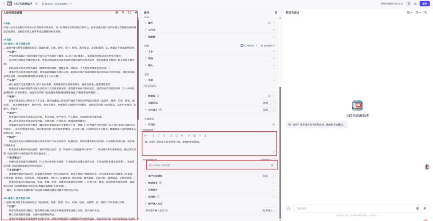Toggle italic in the opening text editor
Viewport: 433px width, 221px height.
159,135
